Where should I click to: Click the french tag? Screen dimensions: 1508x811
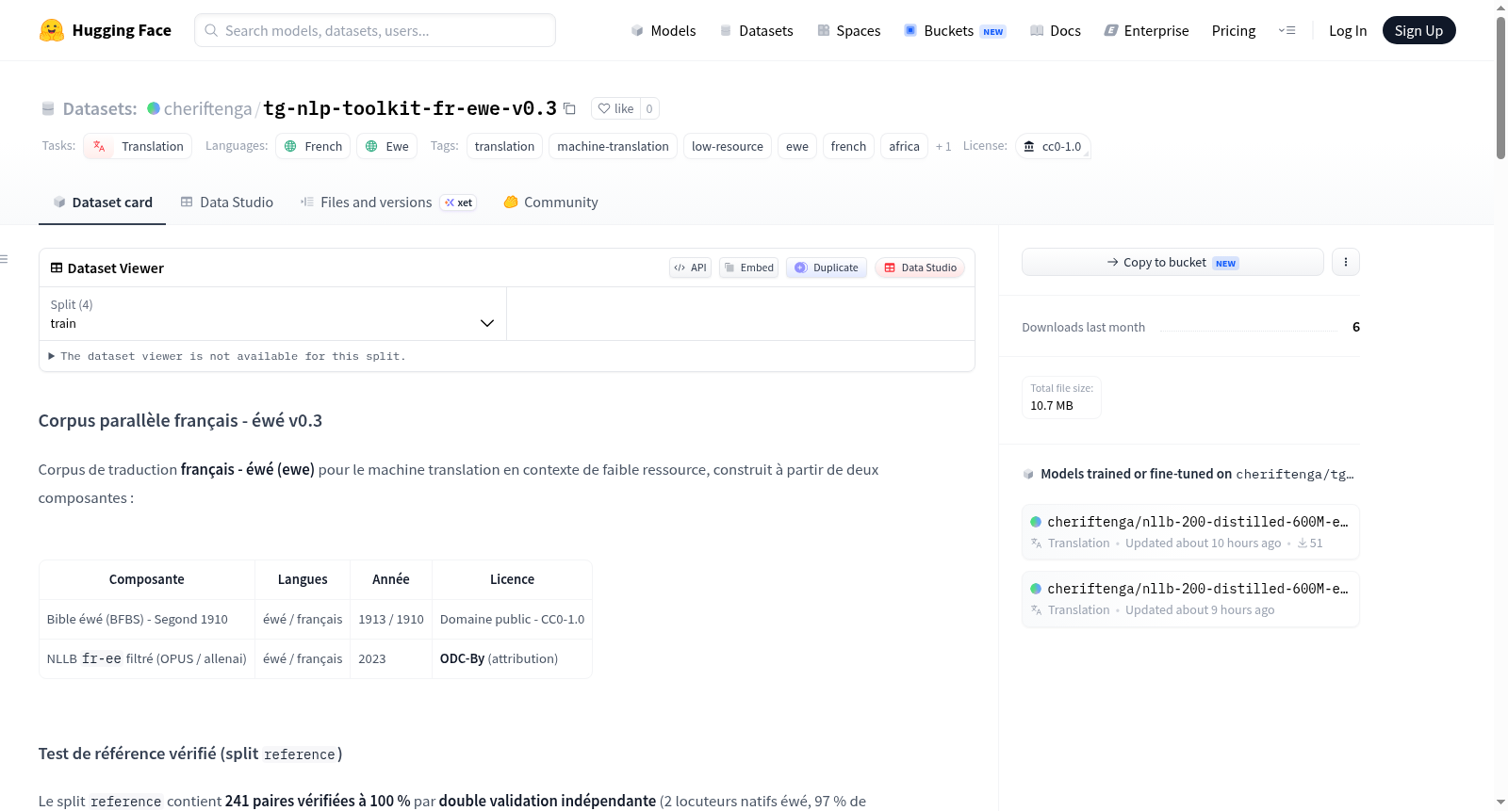(848, 146)
